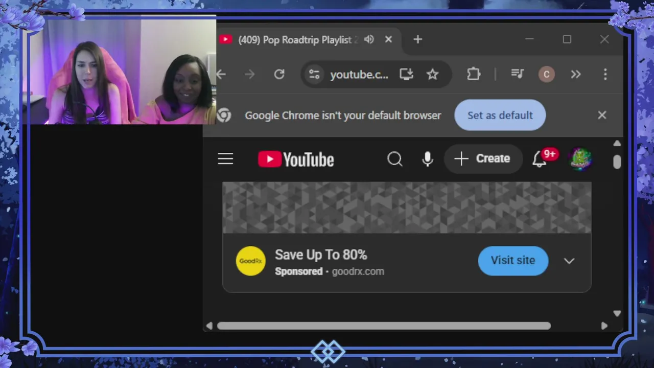Image resolution: width=654 pixels, height=368 pixels.
Task: Go to YouTube home via logo
Action: (x=296, y=159)
